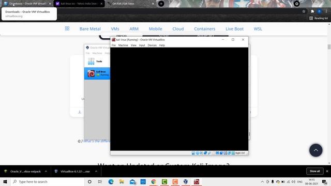Close the downloads bar
This screenshot has height=186, width=331.
coord(327,171)
